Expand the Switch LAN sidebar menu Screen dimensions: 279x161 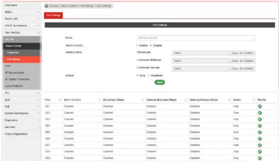point(22,19)
